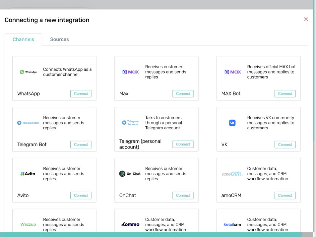Connect the amoCRM integration
Screen dimensions: 316x237
tap(285, 195)
